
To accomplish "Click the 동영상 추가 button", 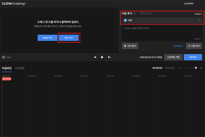I will click(48, 38).
